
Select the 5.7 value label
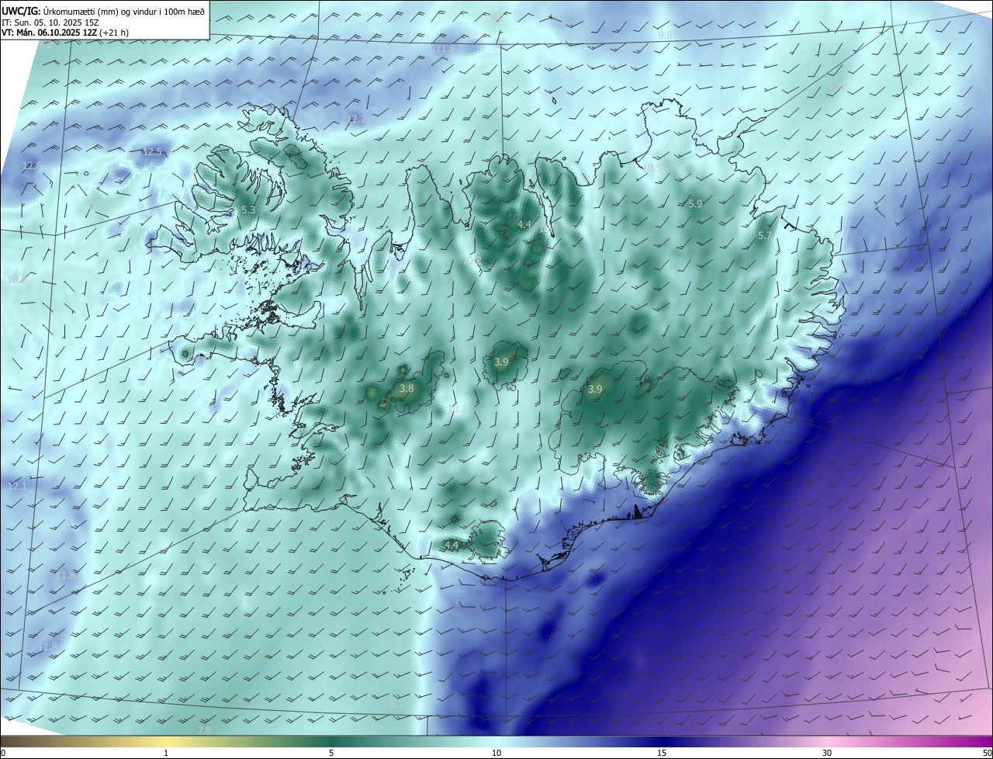pyautogui.click(x=764, y=235)
